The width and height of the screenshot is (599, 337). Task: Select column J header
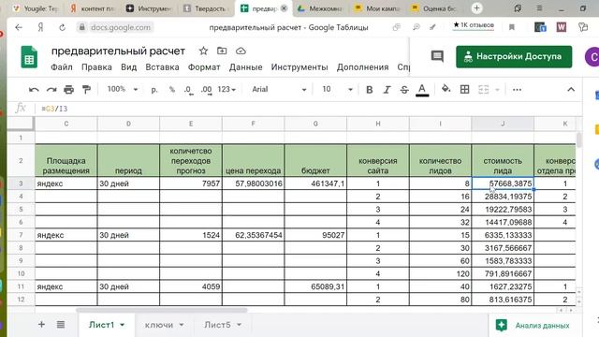(503, 124)
